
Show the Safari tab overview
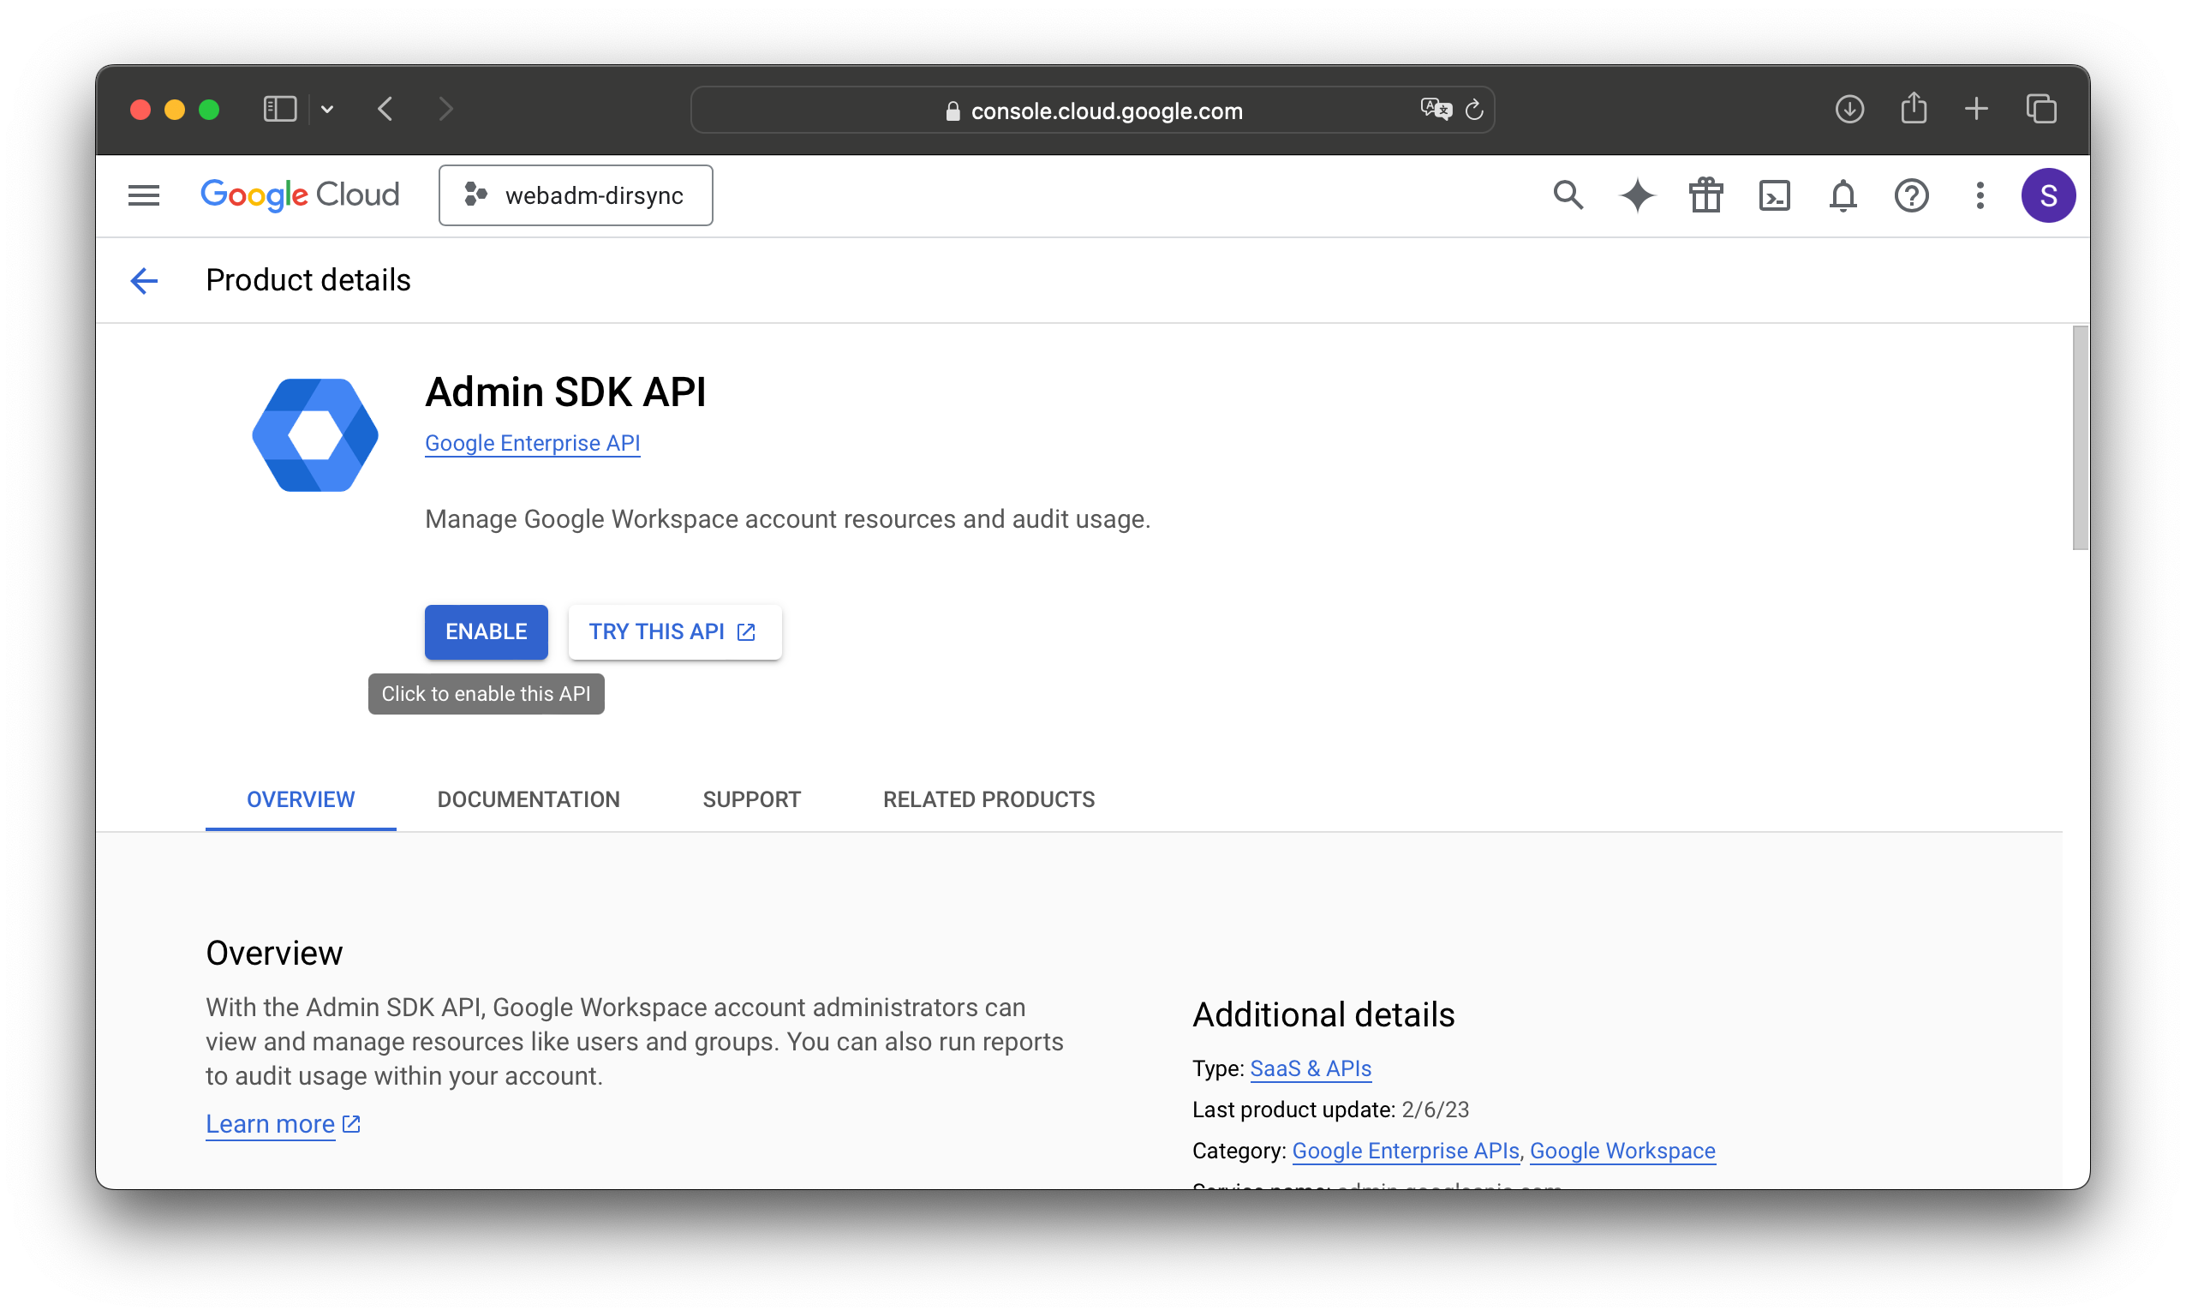pyautogui.click(x=2040, y=109)
